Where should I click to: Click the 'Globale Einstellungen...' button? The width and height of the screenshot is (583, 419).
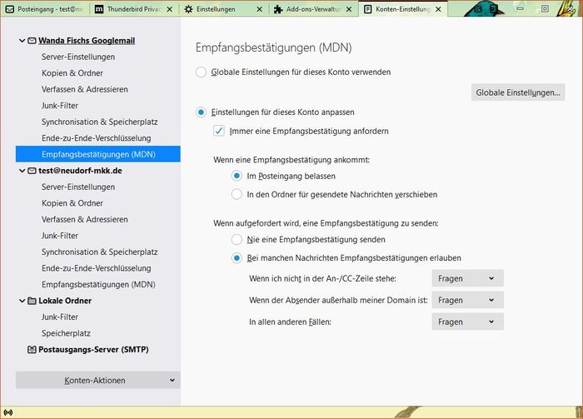pyautogui.click(x=518, y=92)
